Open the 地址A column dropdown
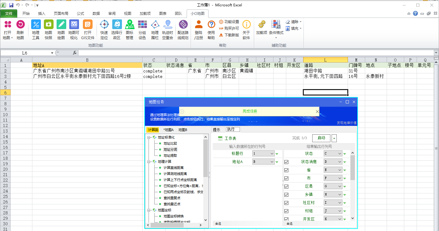Viewport: 439px width, 231px height. (x=263, y=162)
